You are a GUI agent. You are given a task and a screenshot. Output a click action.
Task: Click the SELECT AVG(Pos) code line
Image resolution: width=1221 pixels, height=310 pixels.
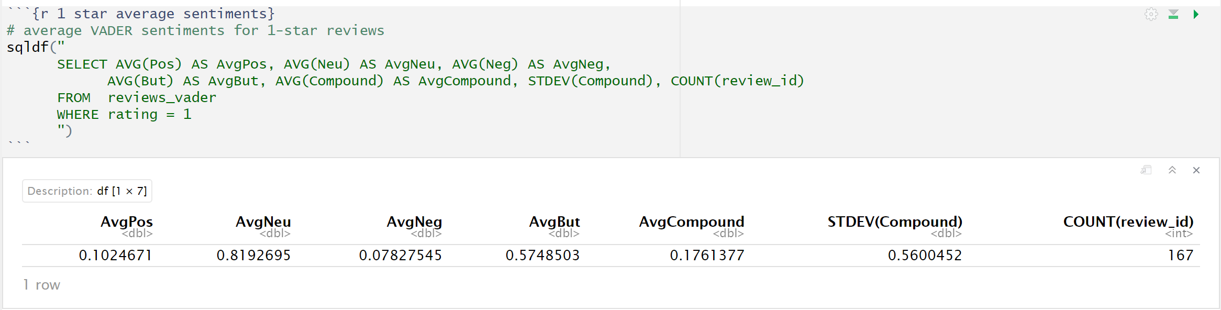[334, 64]
